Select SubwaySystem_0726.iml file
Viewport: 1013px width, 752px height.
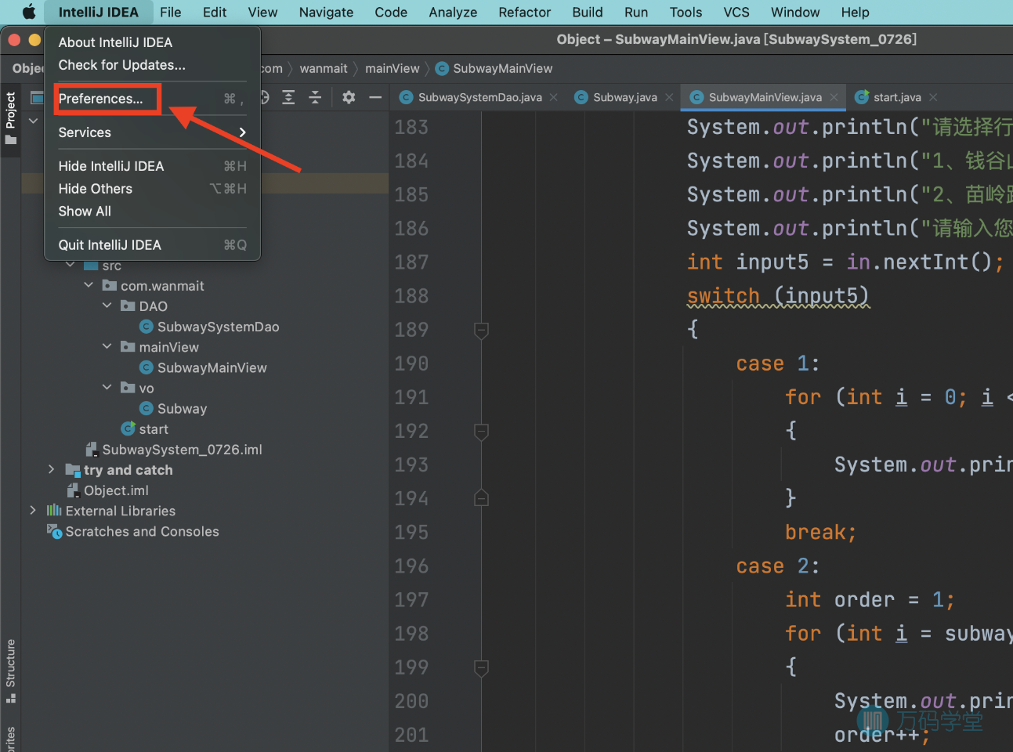[182, 450]
